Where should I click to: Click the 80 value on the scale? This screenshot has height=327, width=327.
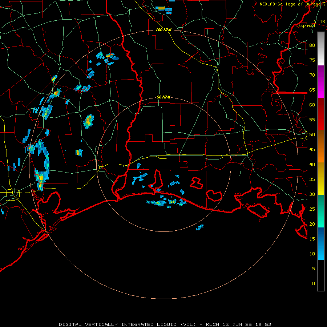point(312,45)
